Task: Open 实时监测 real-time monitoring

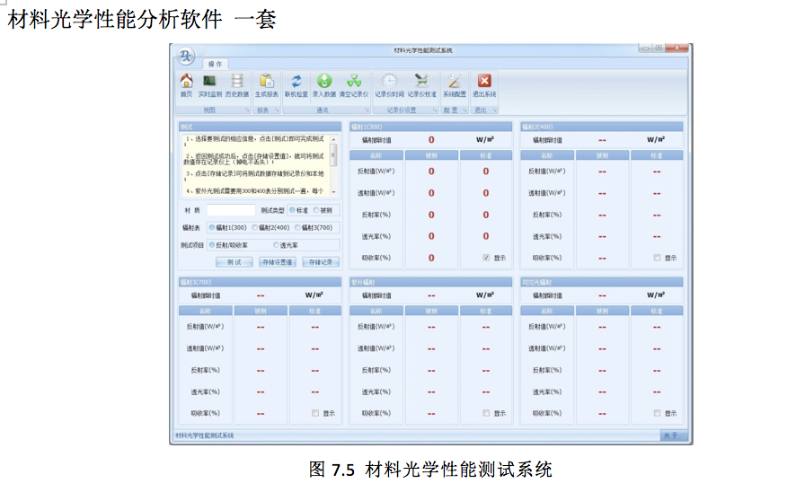Action: coord(209,85)
